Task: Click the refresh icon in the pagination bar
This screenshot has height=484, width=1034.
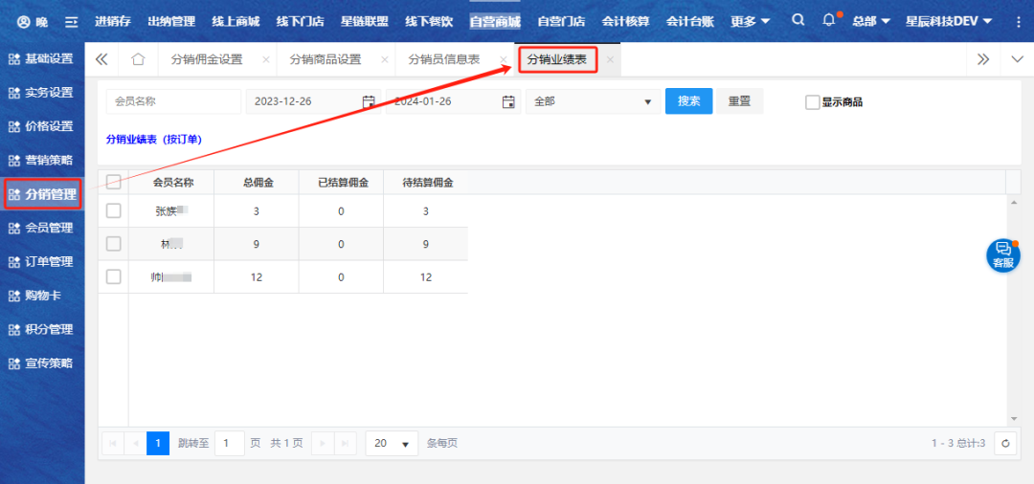Action: (x=1005, y=443)
